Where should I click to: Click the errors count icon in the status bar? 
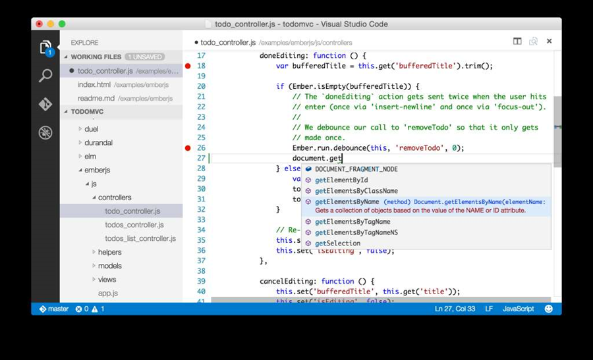pyautogui.click(x=78, y=309)
